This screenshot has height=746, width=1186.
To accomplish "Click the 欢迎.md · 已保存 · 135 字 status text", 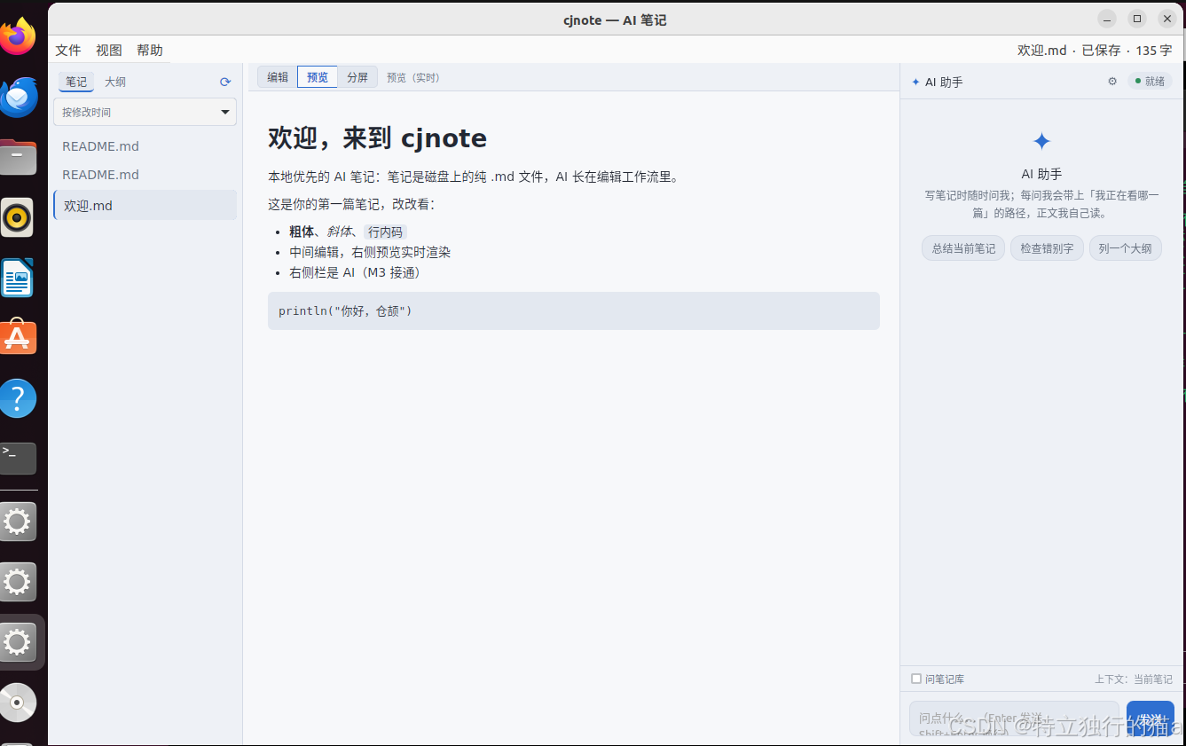I will [x=1095, y=51].
